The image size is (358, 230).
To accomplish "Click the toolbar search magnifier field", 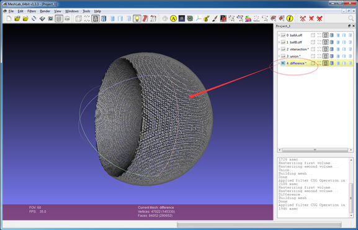I will tap(351, 18).
